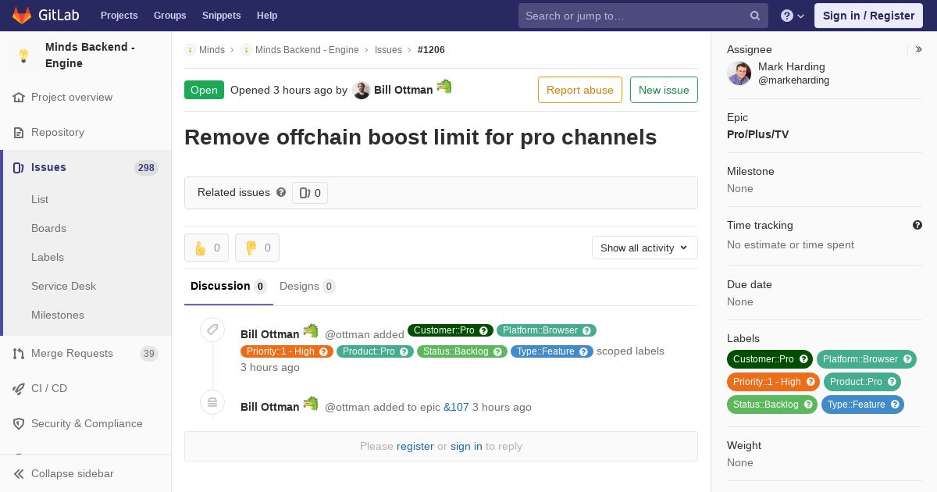The width and height of the screenshot is (937, 492).
Task: Click the search magnifier icon
Action: (x=755, y=16)
